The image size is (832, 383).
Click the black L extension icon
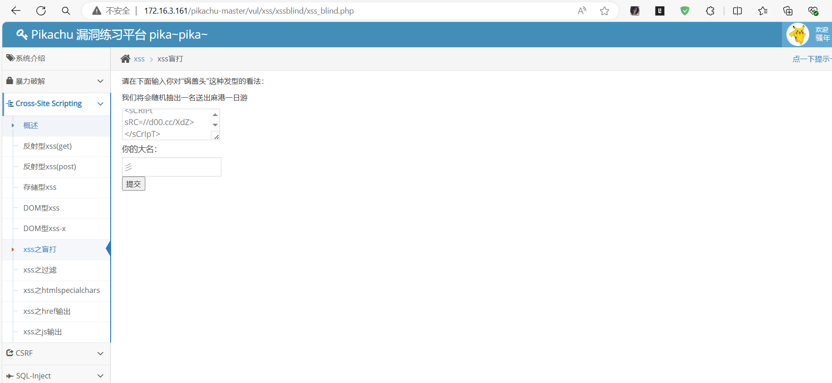[x=660, y=11]
